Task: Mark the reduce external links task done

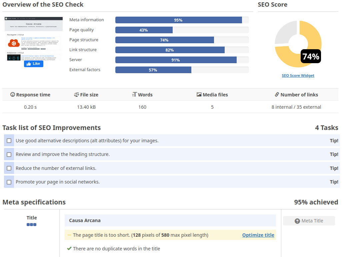Action: (x=9, y=168)
